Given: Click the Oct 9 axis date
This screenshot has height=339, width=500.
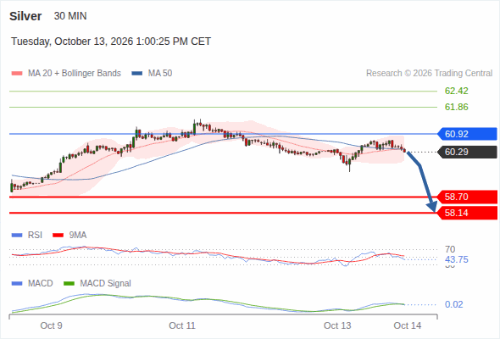Looking at the screenshot, I should click(52, 325).
